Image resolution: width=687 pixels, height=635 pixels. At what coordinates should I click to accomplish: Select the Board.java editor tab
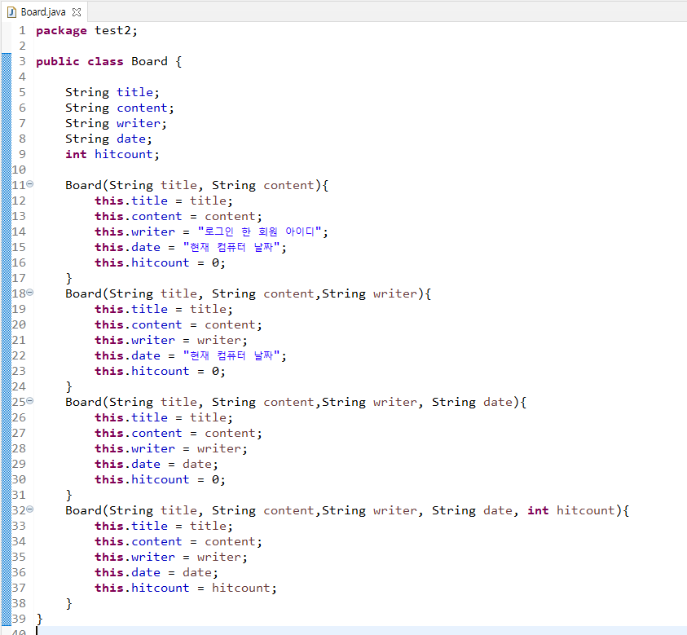tap(43, 12)
